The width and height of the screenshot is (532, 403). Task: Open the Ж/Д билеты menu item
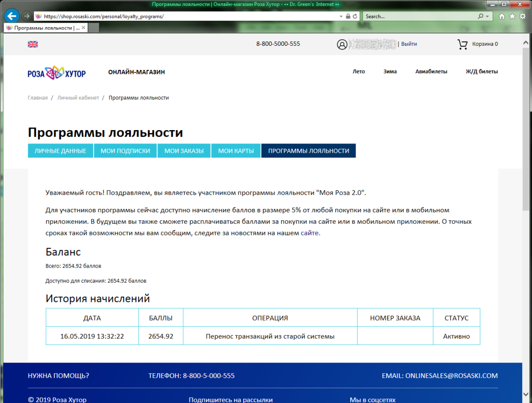pos(482,71)
